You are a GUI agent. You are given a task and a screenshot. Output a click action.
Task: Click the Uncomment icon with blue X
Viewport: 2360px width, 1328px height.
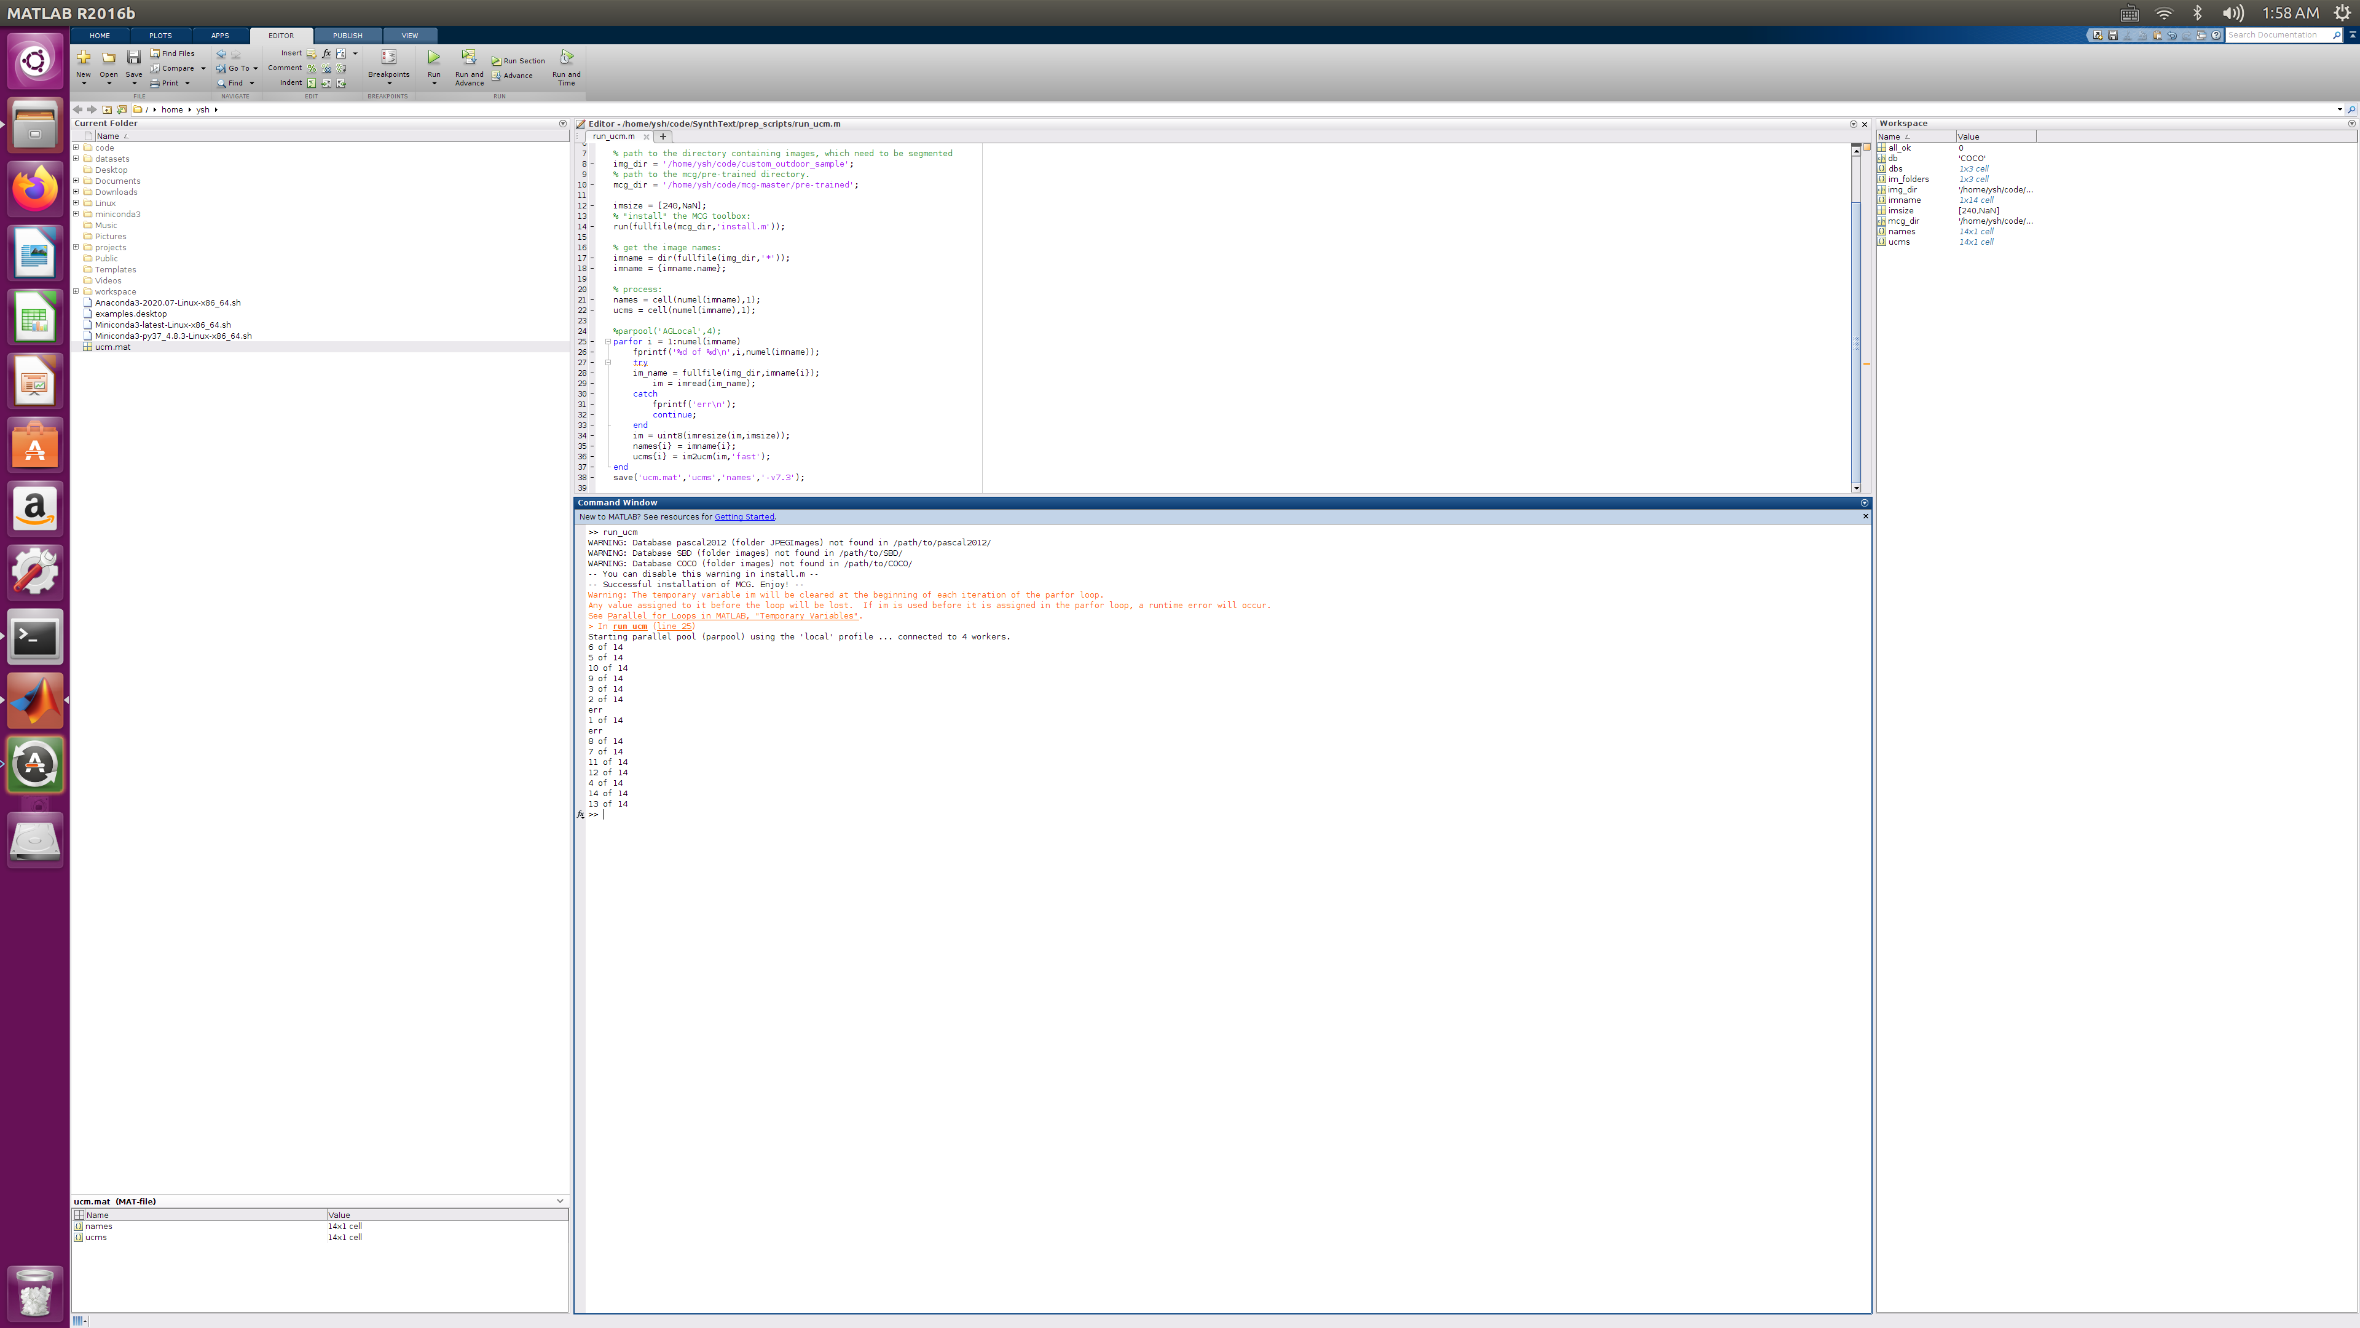point(326,69)
